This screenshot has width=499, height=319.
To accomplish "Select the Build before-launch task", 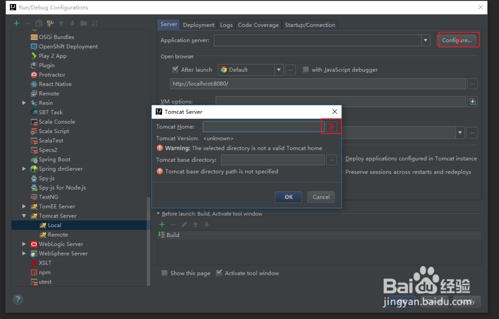I will coord(319,235).
